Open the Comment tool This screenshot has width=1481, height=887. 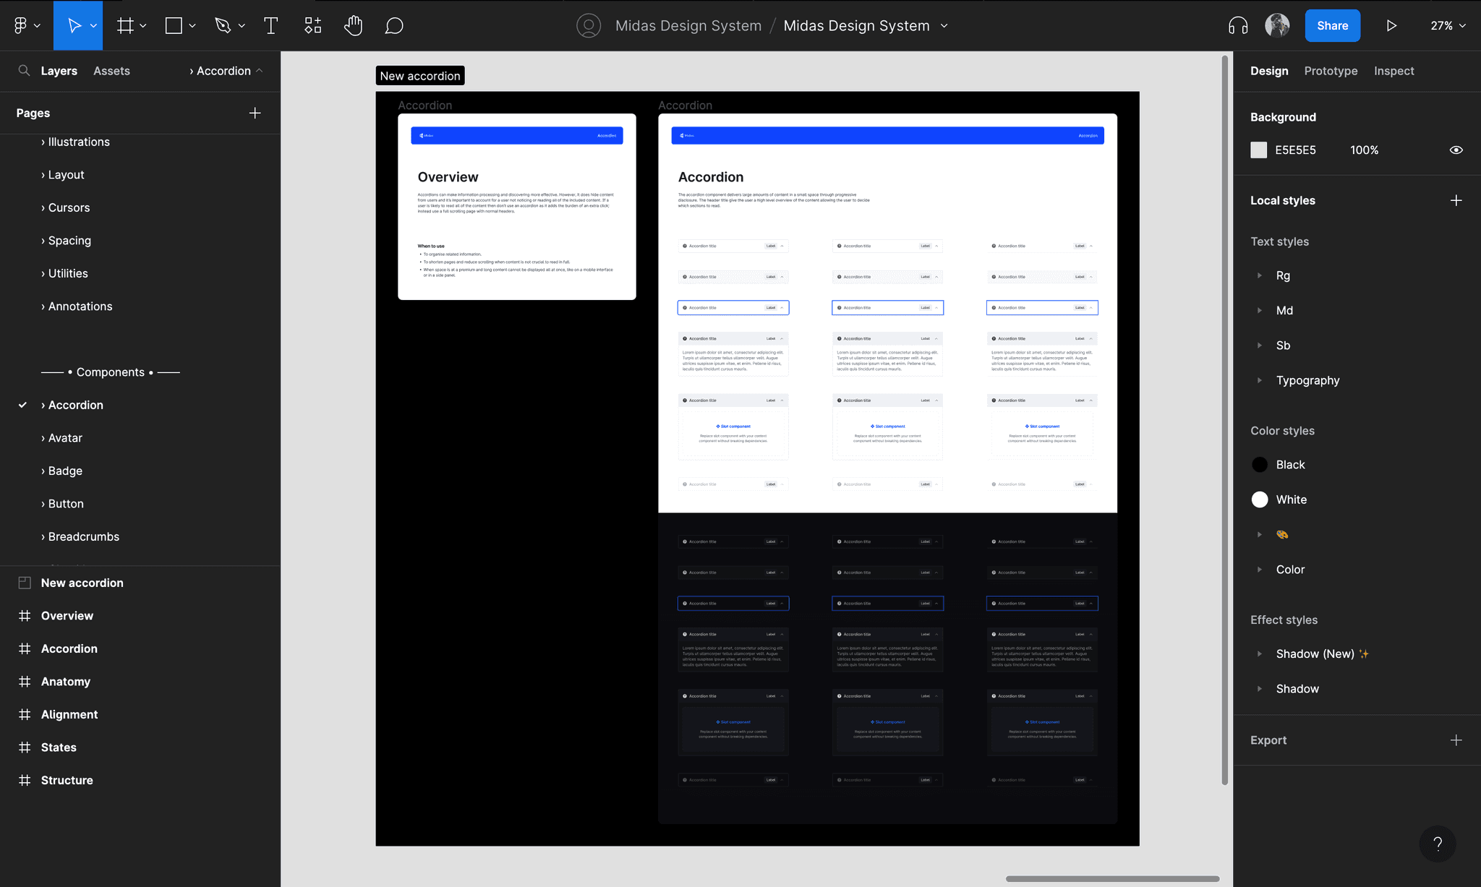point(394,26)
